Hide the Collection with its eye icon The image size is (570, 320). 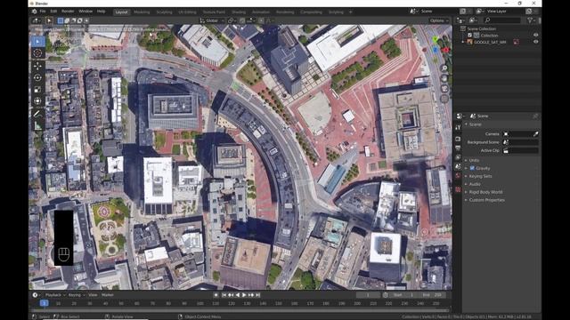[535, 36]
